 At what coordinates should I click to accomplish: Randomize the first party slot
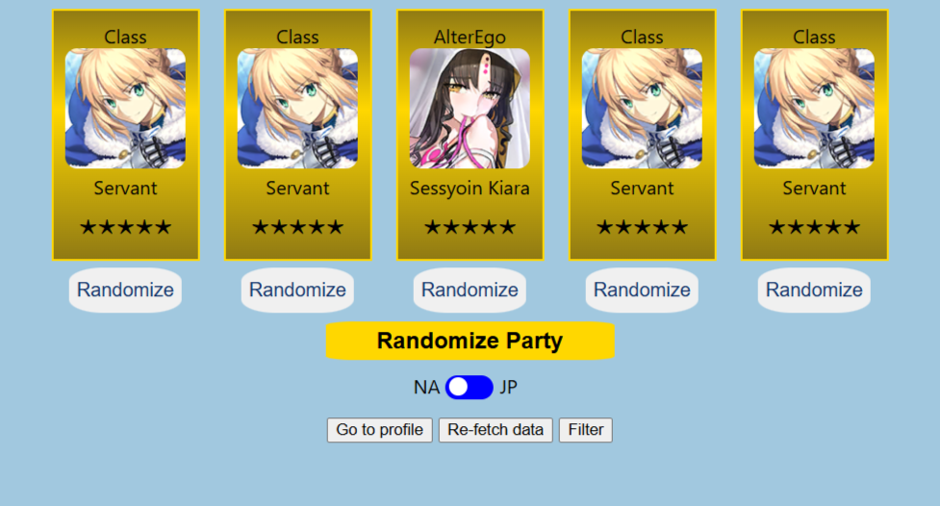coord(125,291)
